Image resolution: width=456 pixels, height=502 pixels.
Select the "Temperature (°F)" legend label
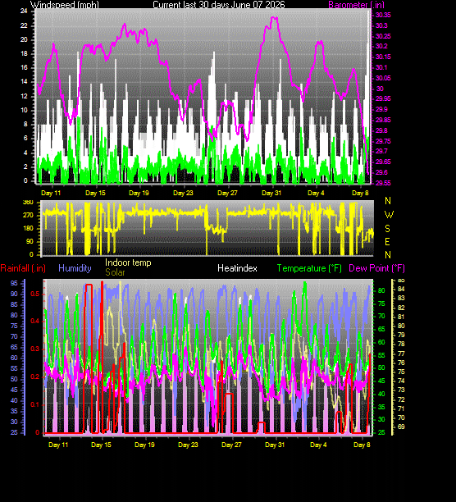309,268
